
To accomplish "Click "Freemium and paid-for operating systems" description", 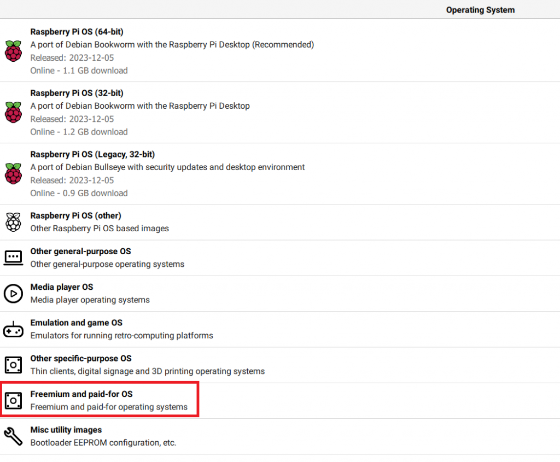I will [109, 407].
